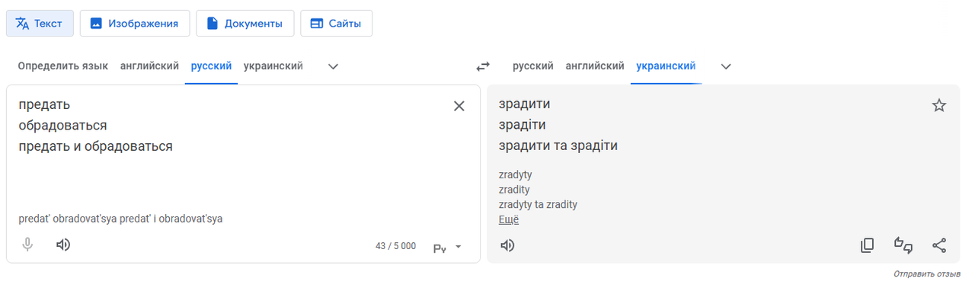Switch to Документы translation mode
The image size is (975, 291).
[x=245, y=23]
